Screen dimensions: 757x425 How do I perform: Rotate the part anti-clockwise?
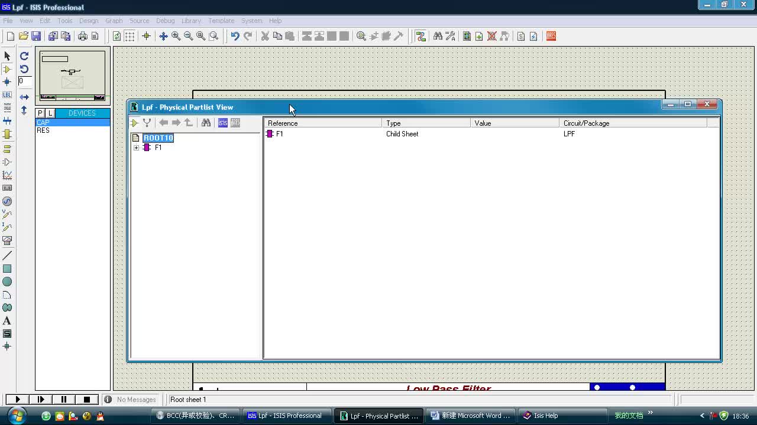tap(24, 69)
